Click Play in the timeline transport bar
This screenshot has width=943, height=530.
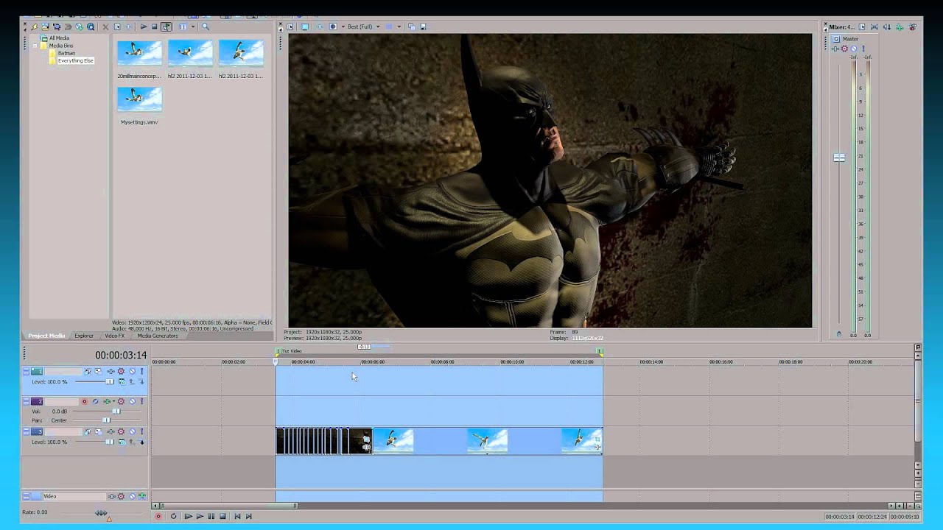[x=200, y=516]
